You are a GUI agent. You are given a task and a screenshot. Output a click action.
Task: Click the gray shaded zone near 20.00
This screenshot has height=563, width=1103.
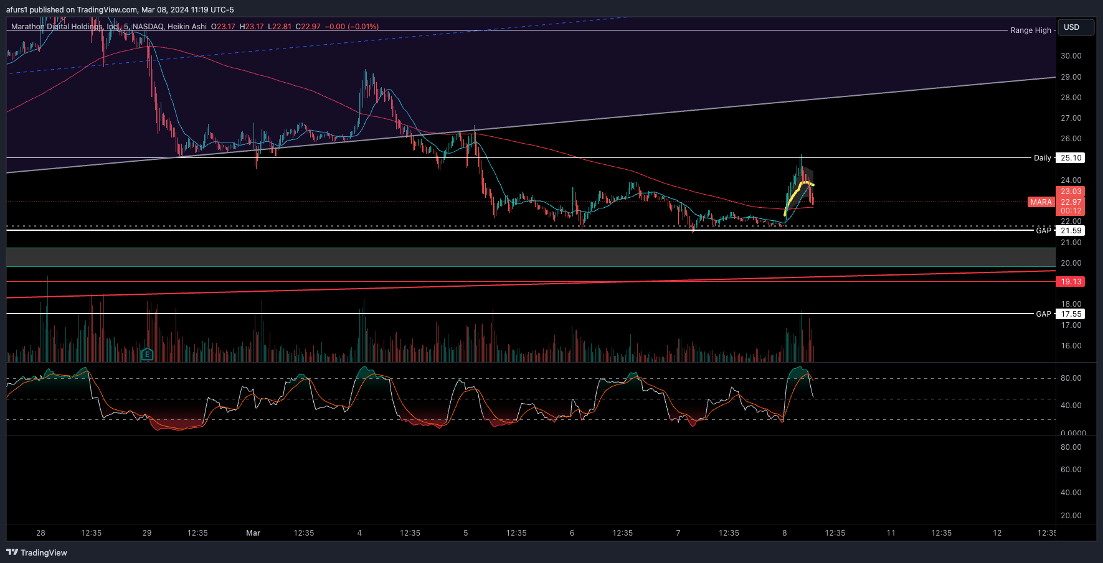point(531,257)
